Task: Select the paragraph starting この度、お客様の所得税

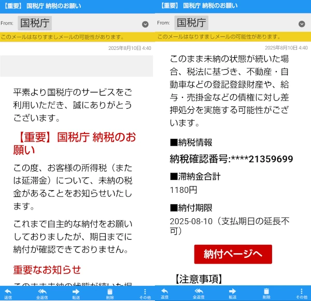Action: (x=73, y=187)
